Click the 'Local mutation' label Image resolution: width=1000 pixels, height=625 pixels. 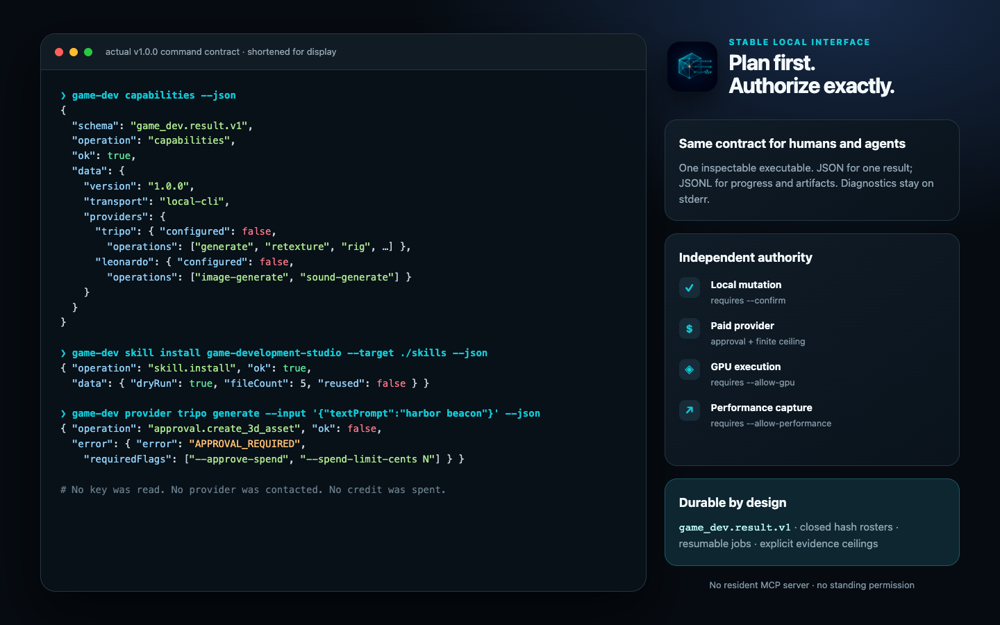click(746, 285)
